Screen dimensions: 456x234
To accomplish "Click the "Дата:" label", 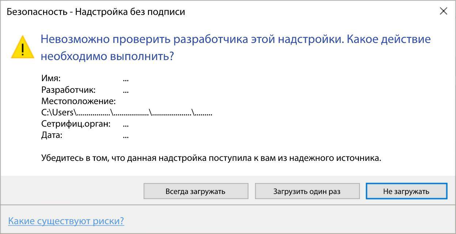I will 52,135.
